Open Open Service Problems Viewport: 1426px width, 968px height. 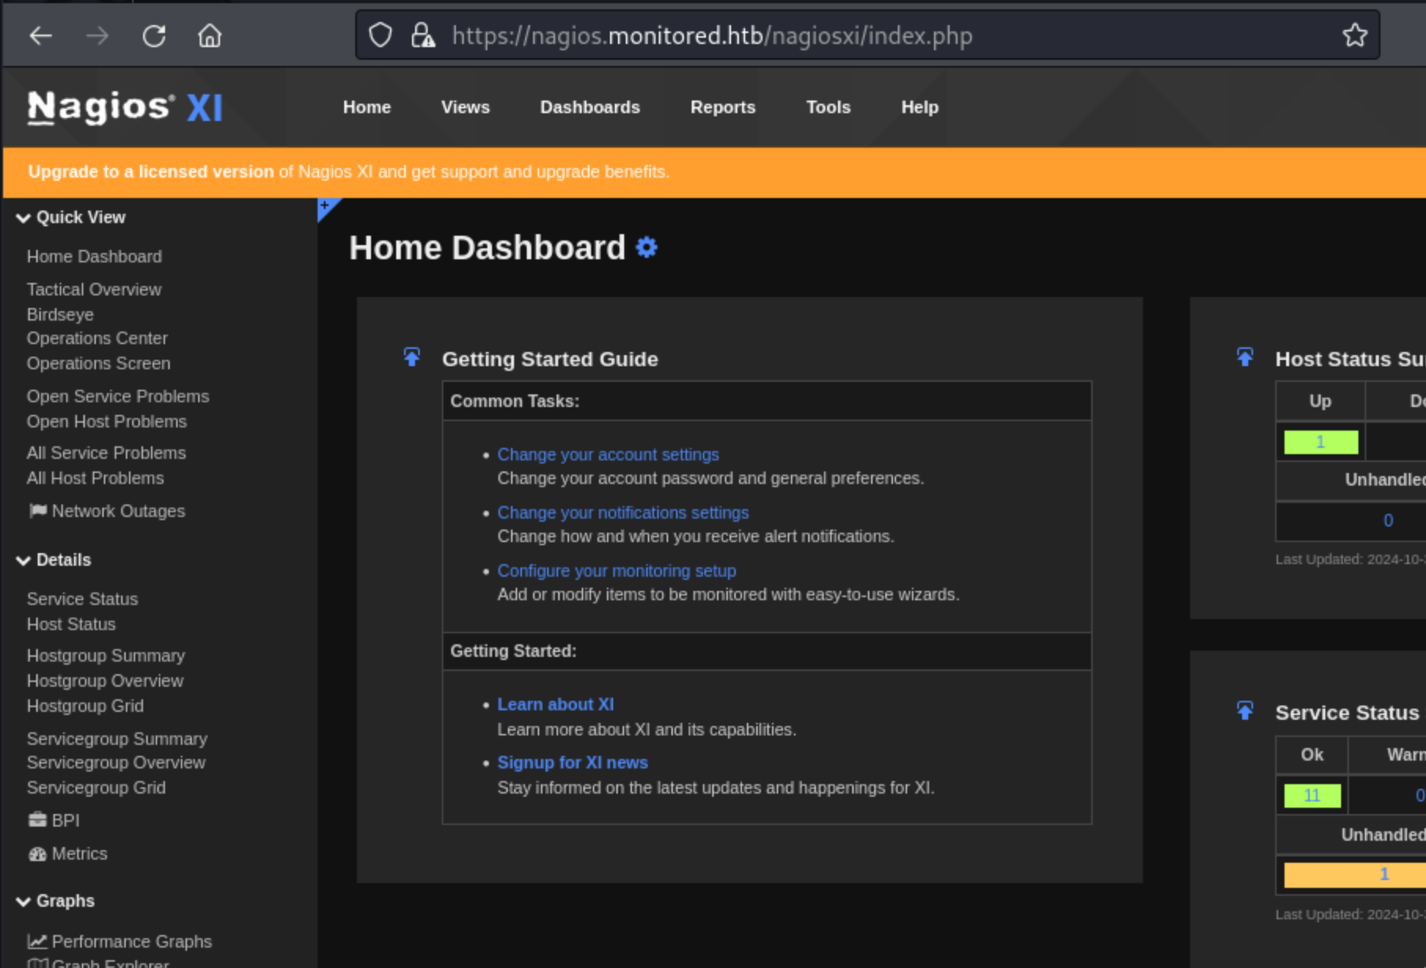point(118,397)
